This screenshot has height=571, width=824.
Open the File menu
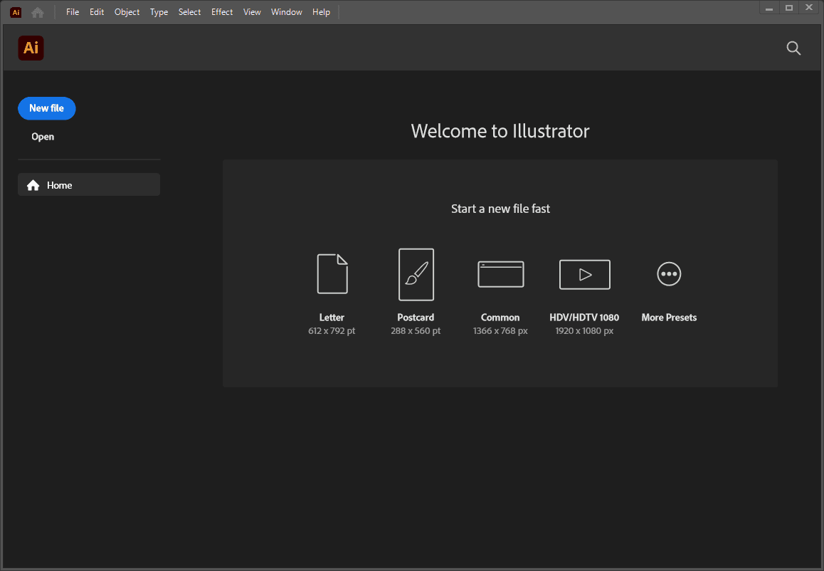point(73,12)
